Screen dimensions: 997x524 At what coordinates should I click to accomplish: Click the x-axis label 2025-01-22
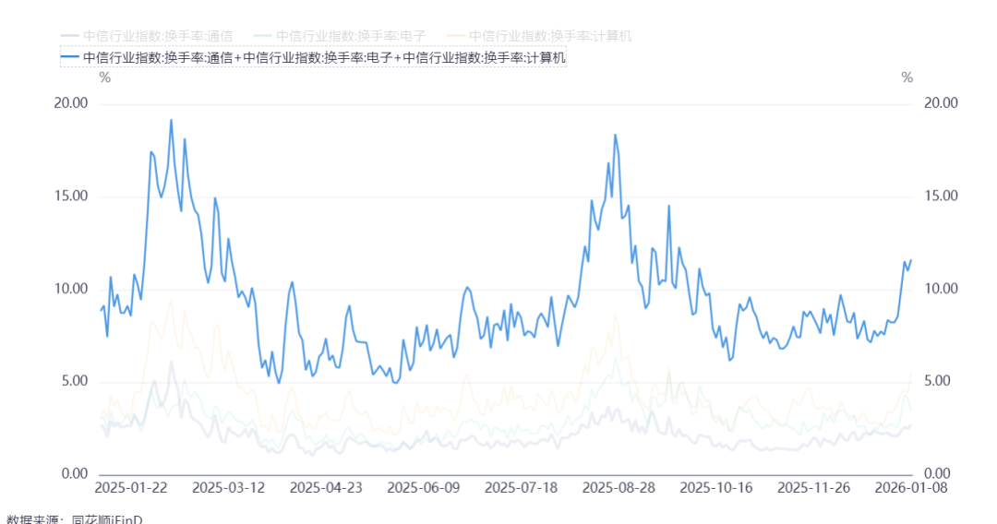[131, 488]
